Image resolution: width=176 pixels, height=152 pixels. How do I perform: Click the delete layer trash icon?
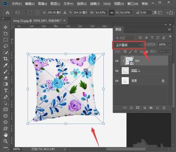pos(164,108)
